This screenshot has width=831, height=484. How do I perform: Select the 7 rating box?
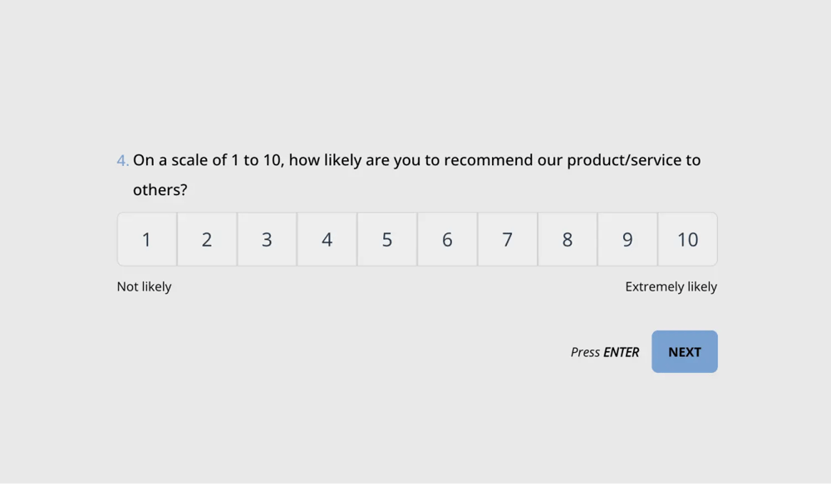(x=507, y=239)
